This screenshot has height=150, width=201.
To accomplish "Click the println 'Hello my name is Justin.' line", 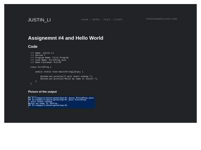I will 69,79.
